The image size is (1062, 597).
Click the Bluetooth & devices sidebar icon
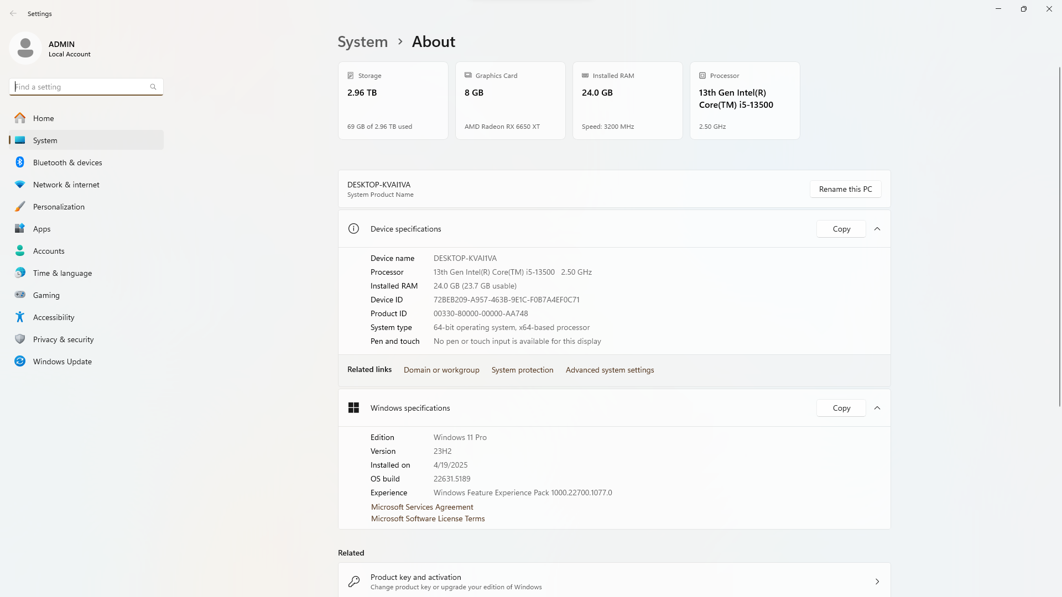tap(20, 162)
